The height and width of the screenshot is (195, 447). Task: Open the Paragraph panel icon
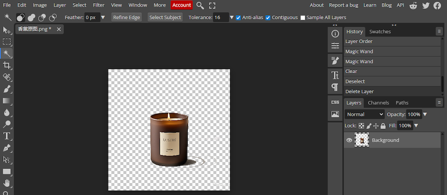(335, 87)
